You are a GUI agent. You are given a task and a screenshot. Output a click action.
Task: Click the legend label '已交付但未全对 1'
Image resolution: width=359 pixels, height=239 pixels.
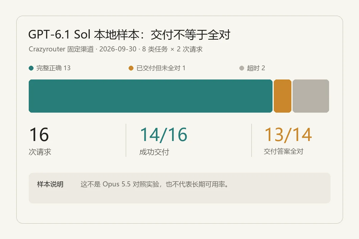click(161, 68)
